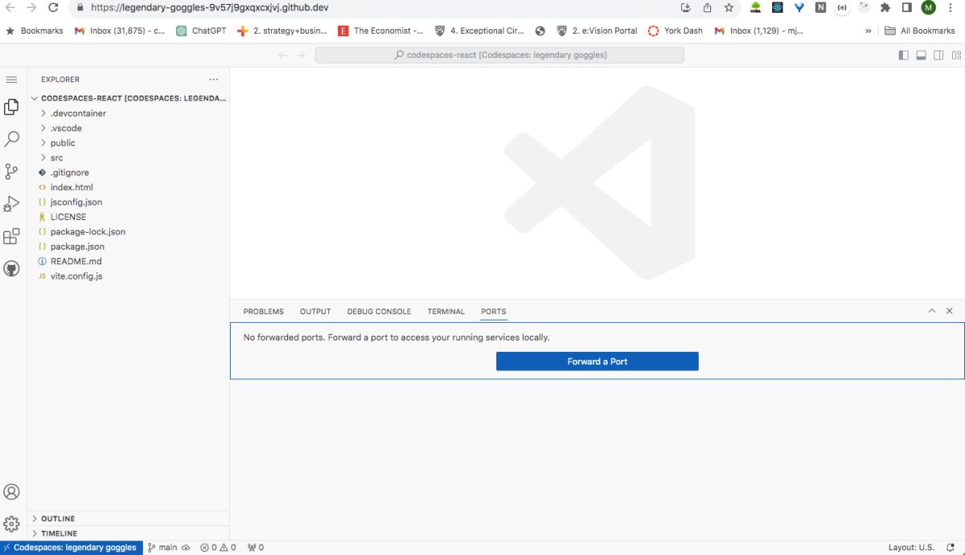This screenshot has height=555, width=965.
Task: Click the share page icon in address bar
Action: tap(707, 7)
